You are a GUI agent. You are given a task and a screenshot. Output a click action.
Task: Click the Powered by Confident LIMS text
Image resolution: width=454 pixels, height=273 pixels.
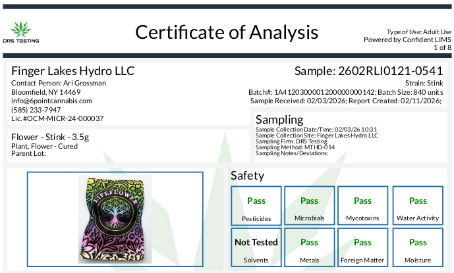point(407,39)
